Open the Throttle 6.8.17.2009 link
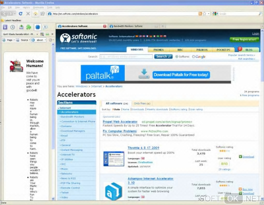The height and width of the screenshot is (205, 264). 143,148
